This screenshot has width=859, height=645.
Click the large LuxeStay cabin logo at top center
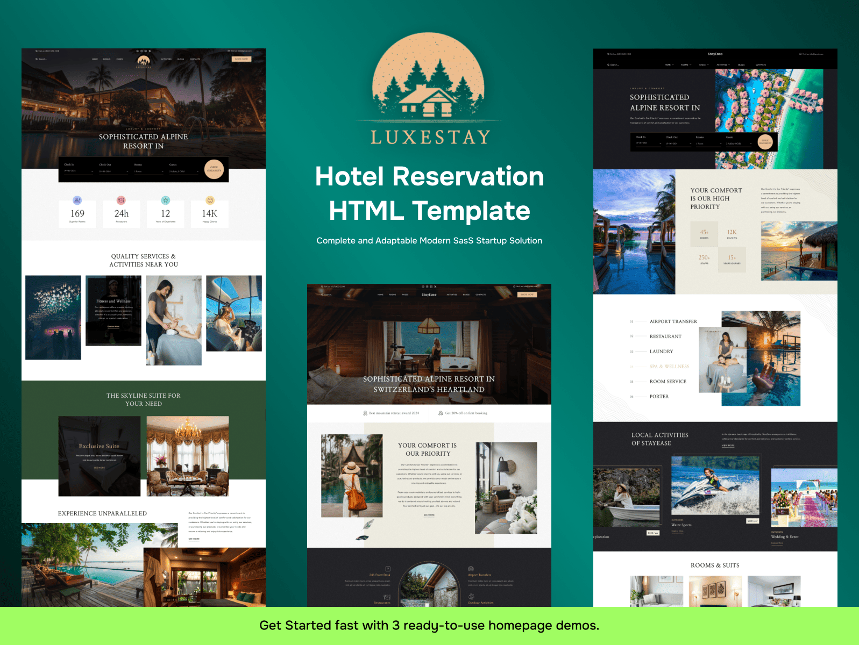click(x=429, y=89)
